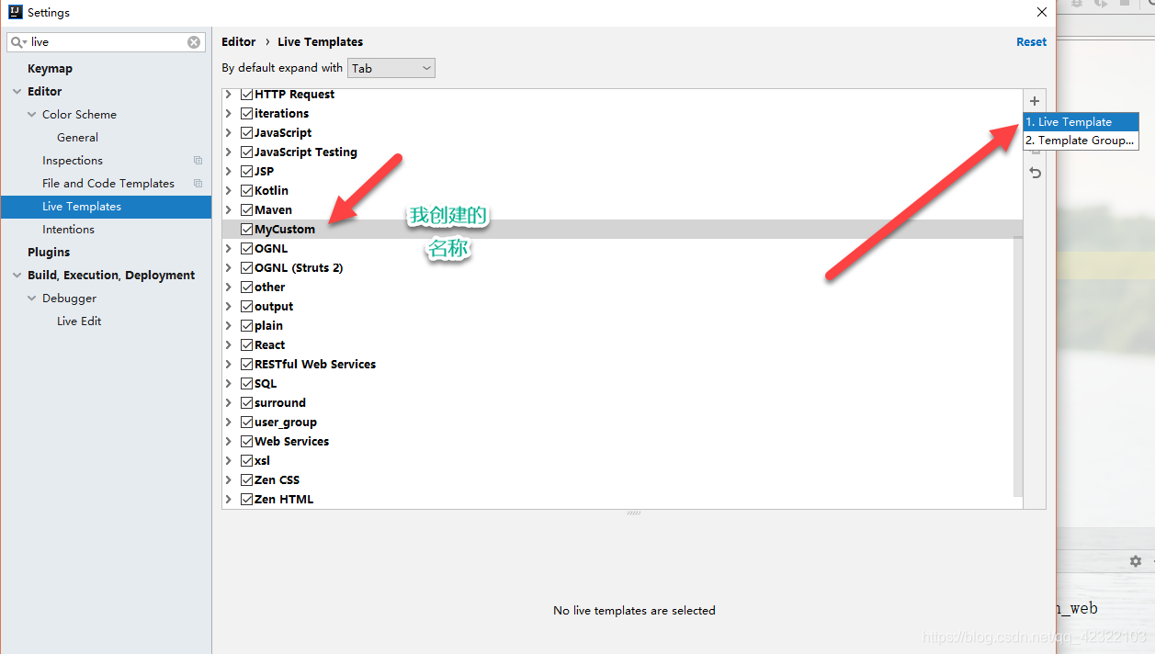Toggle the iterations group checkbox
The height and width of the screenshot is (654, 1155).
point(246,113)
